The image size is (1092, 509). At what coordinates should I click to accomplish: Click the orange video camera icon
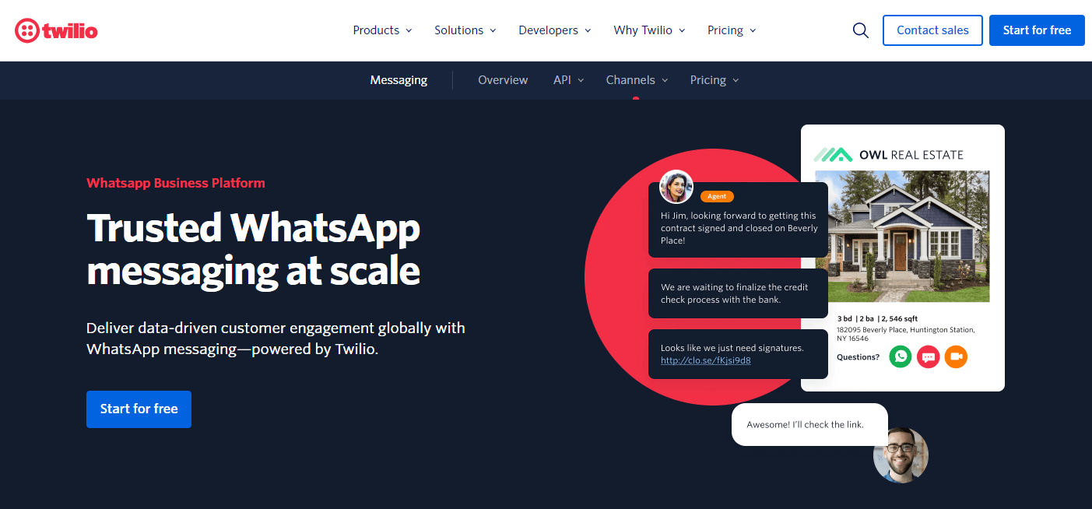[956, 356]
